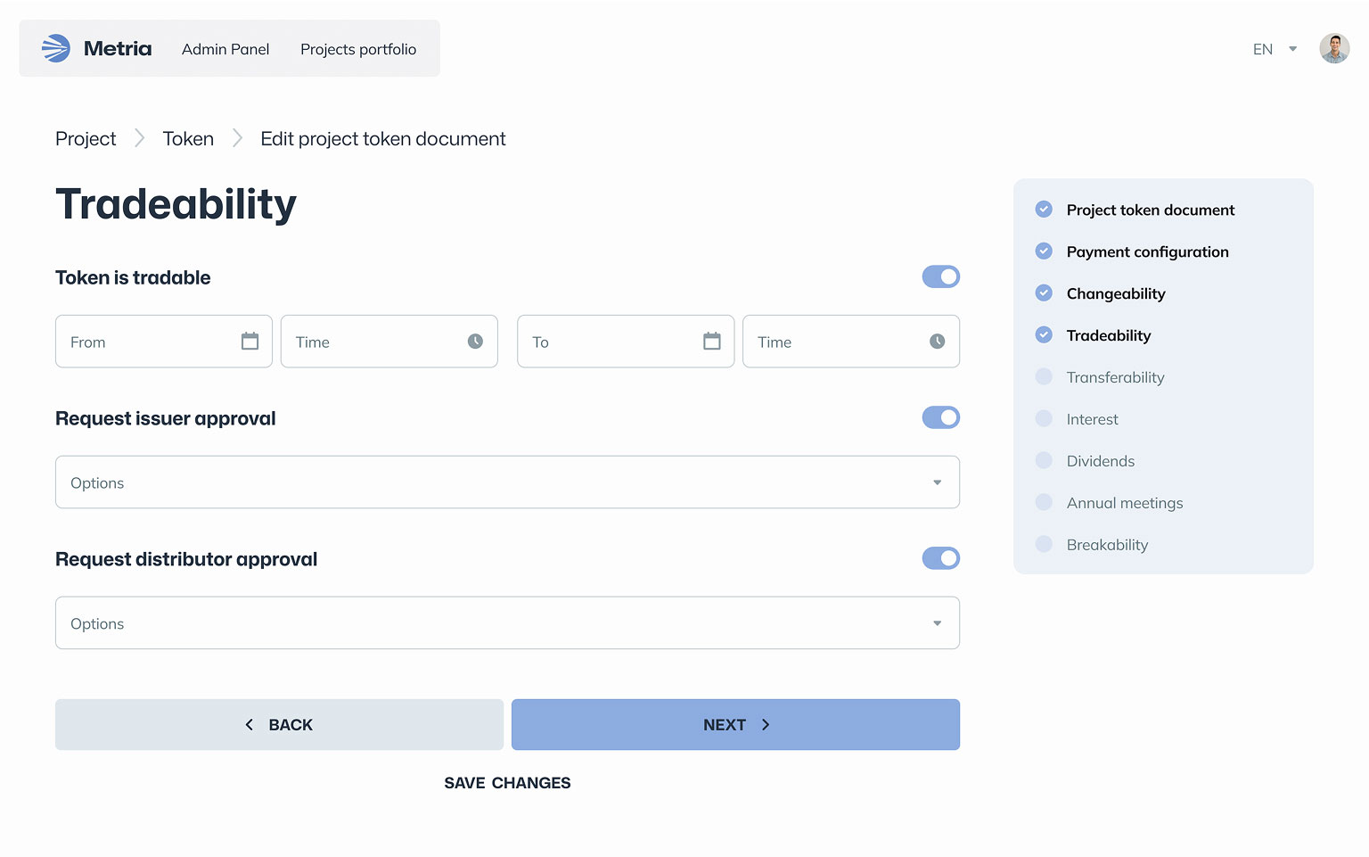The image size is (1369, 857).
Task: Open the user profile avatar
Action: [1333, 49]
